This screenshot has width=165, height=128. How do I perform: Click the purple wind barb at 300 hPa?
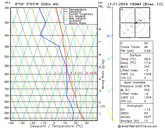click(x=110, y=7)
